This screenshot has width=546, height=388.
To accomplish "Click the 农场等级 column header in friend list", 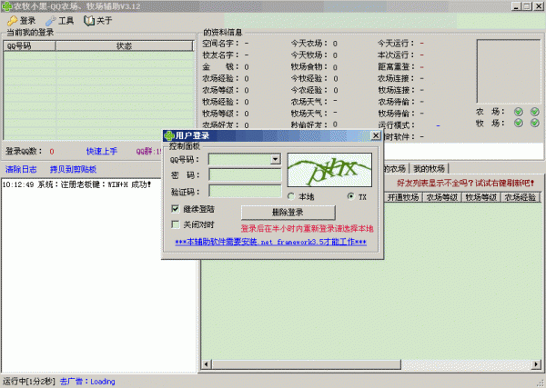I will 442,197.
